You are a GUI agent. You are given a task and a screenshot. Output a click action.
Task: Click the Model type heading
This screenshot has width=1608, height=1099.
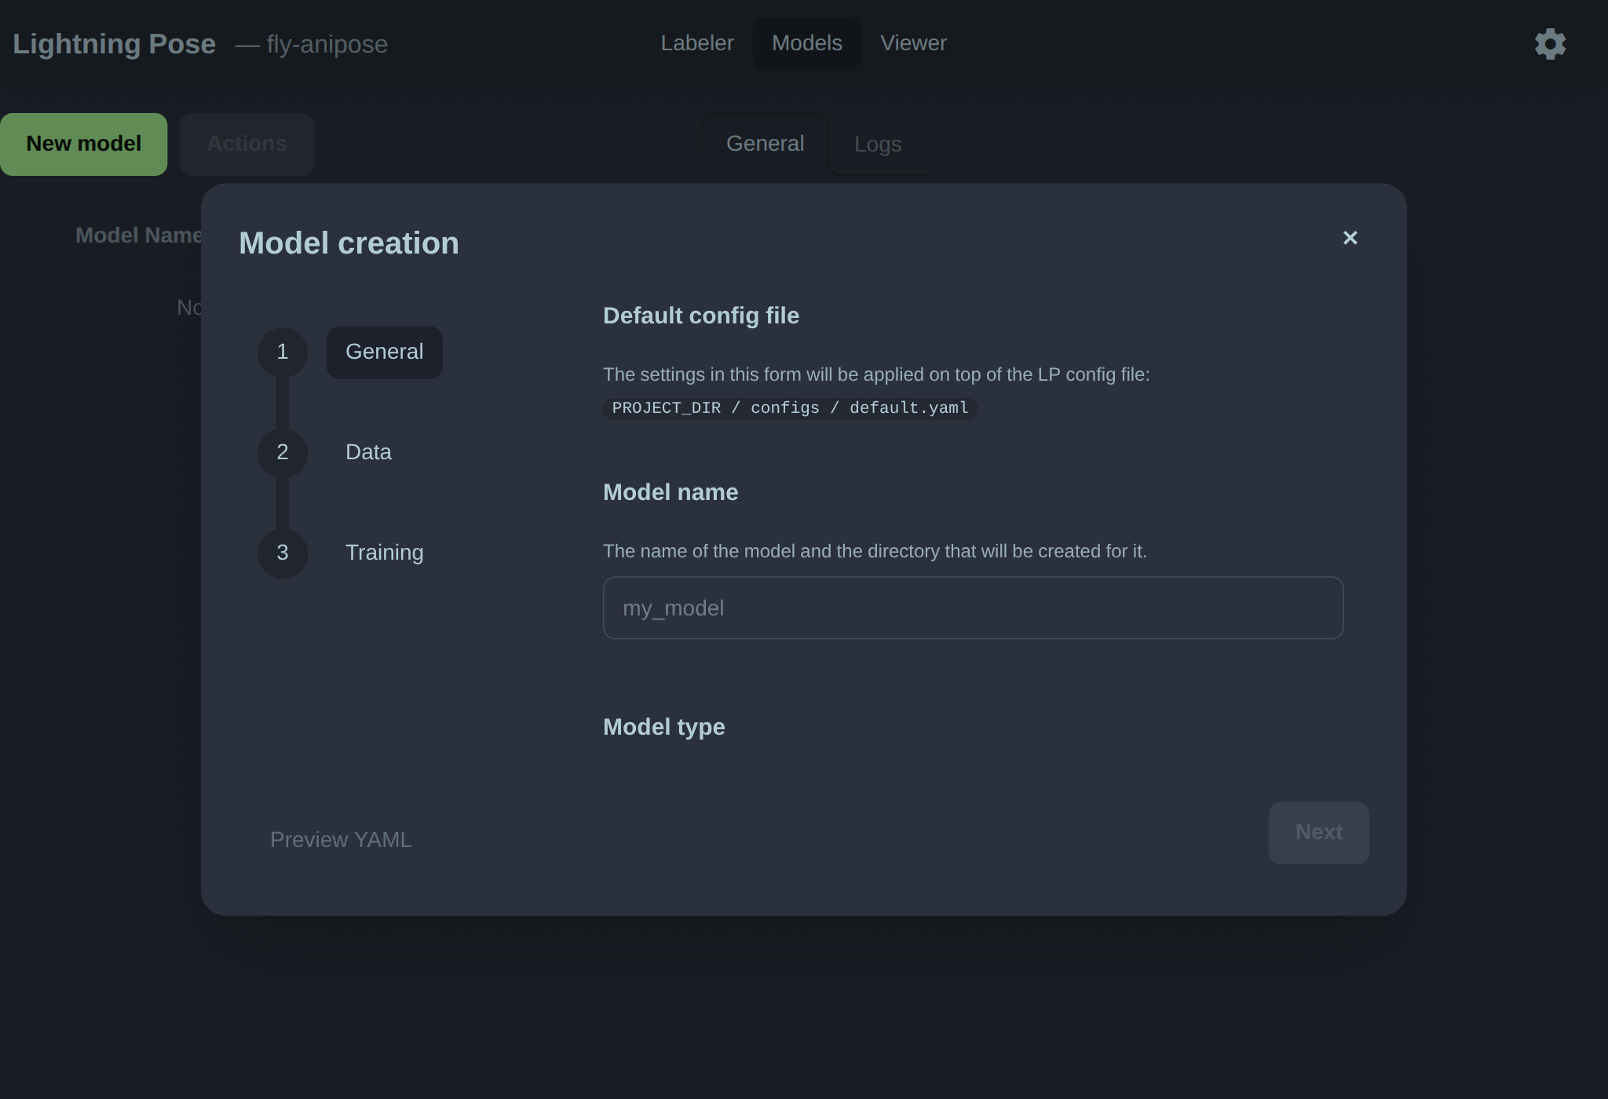click(663, 727)
